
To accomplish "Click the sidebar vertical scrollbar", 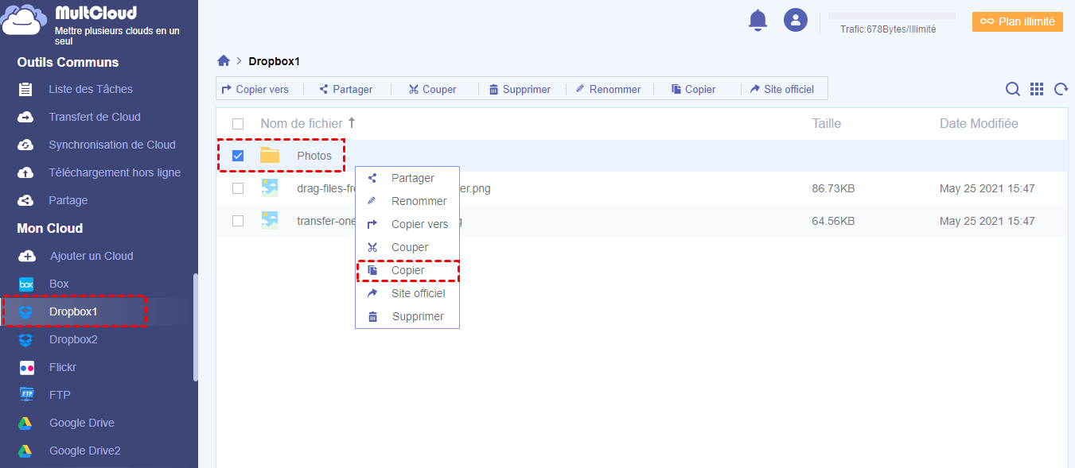I will 196,327.
